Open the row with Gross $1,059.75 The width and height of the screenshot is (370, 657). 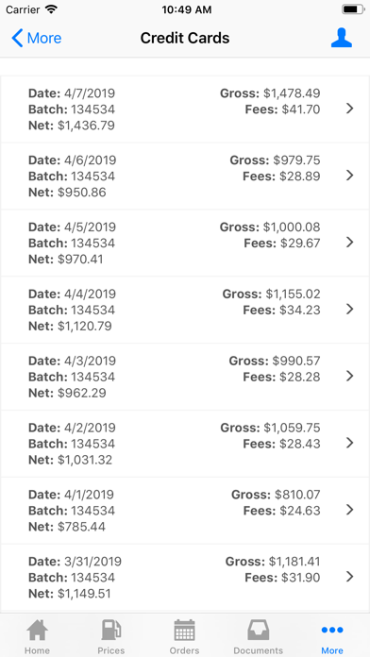tap(185, 444)
